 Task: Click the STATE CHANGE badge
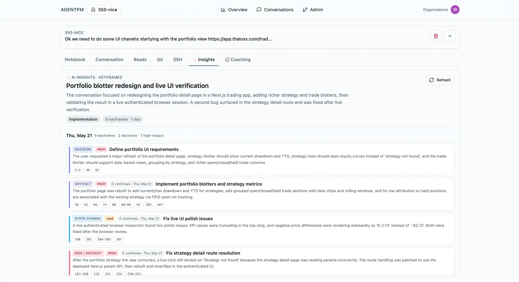[88, 218]
